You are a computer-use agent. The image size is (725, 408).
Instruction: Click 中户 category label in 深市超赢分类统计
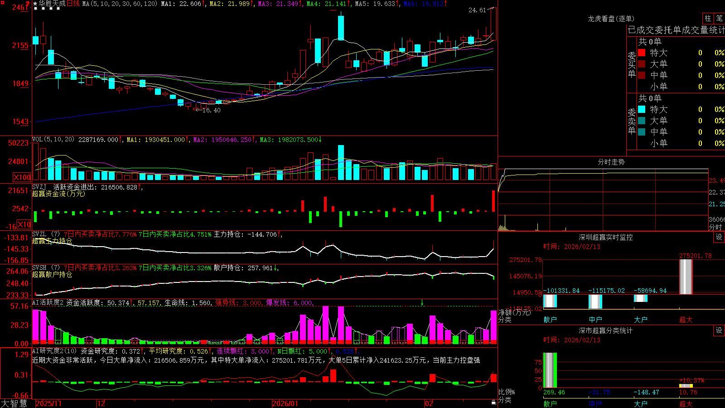[595, 404]
